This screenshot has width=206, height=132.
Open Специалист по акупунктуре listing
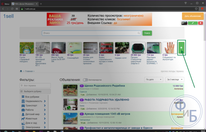coord(170,51)
